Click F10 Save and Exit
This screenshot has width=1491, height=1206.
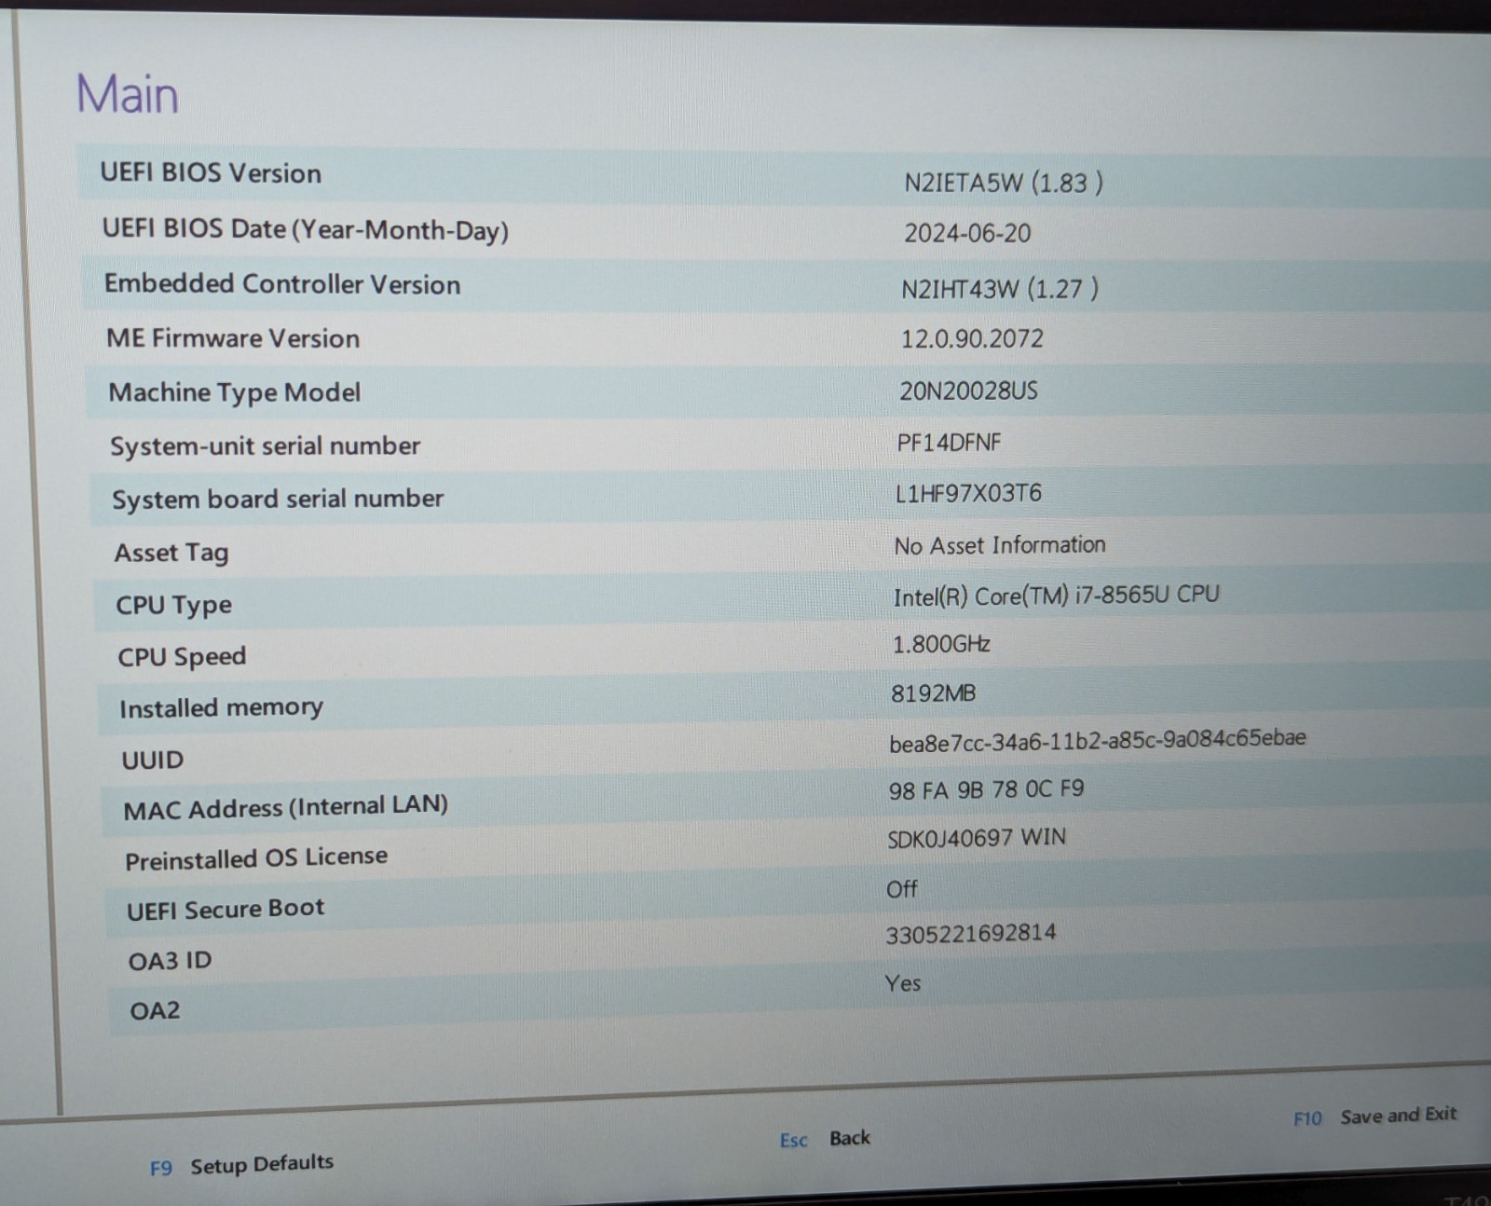(1375, 1117)
